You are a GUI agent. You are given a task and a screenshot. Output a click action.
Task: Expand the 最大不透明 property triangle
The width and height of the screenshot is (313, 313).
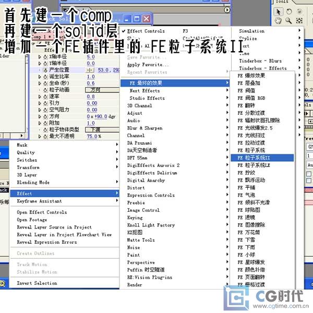[x=40, y=136]
